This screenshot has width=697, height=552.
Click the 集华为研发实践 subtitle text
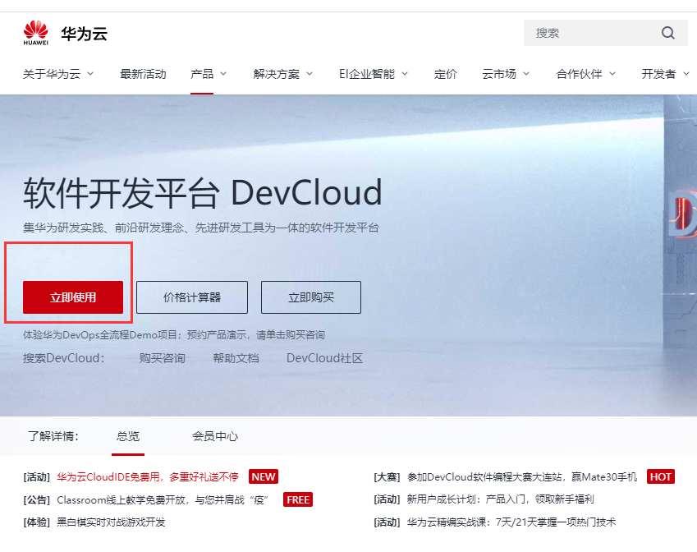click(x=201, y=228)
